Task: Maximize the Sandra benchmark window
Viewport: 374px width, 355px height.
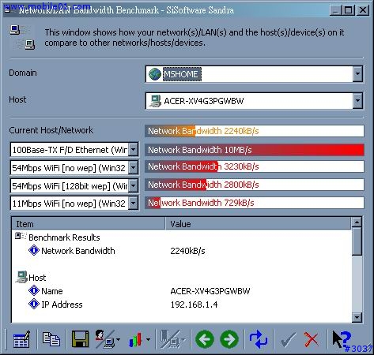Action: pyautogui.click(x=348, y=10)
